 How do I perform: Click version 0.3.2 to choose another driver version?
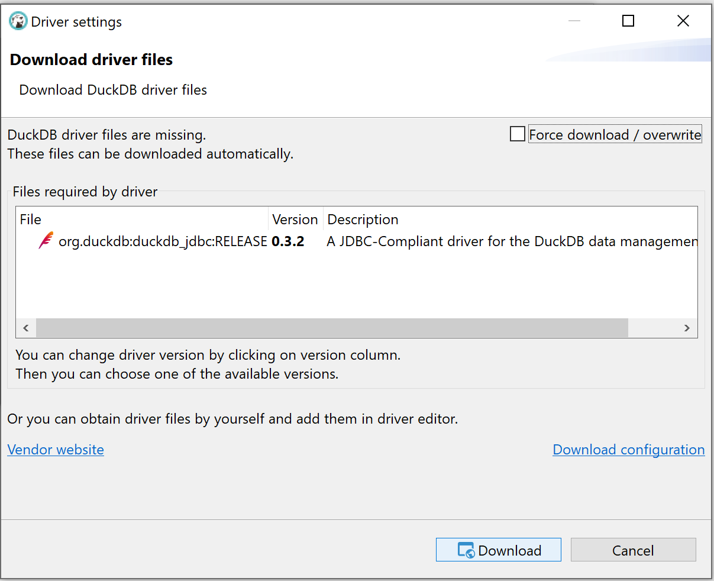pos(288,241)
